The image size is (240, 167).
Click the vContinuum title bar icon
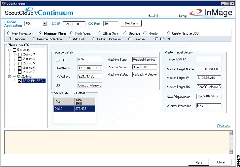[4, 3]
